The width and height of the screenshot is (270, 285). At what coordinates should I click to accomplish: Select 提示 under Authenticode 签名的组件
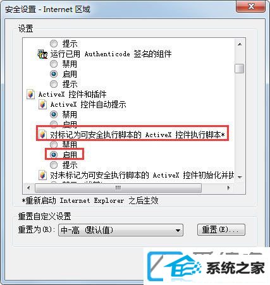(54, 84)
